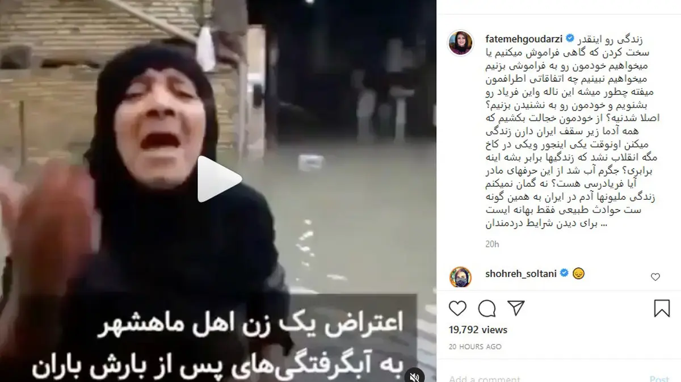The image size is (681, 382).
Task: Click the Post button
Action: point(659,377)
